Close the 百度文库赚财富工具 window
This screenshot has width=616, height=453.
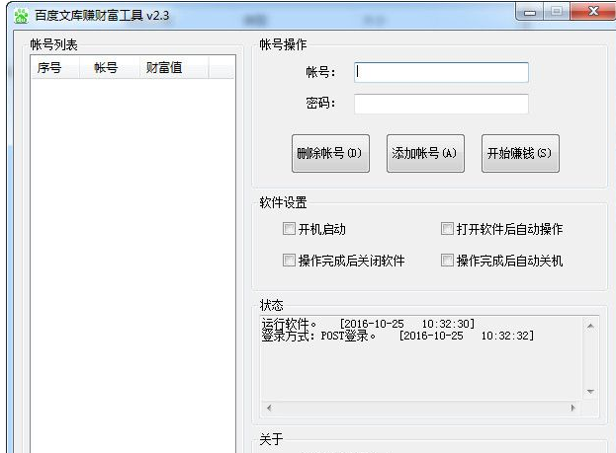click(x=593, y=12)
